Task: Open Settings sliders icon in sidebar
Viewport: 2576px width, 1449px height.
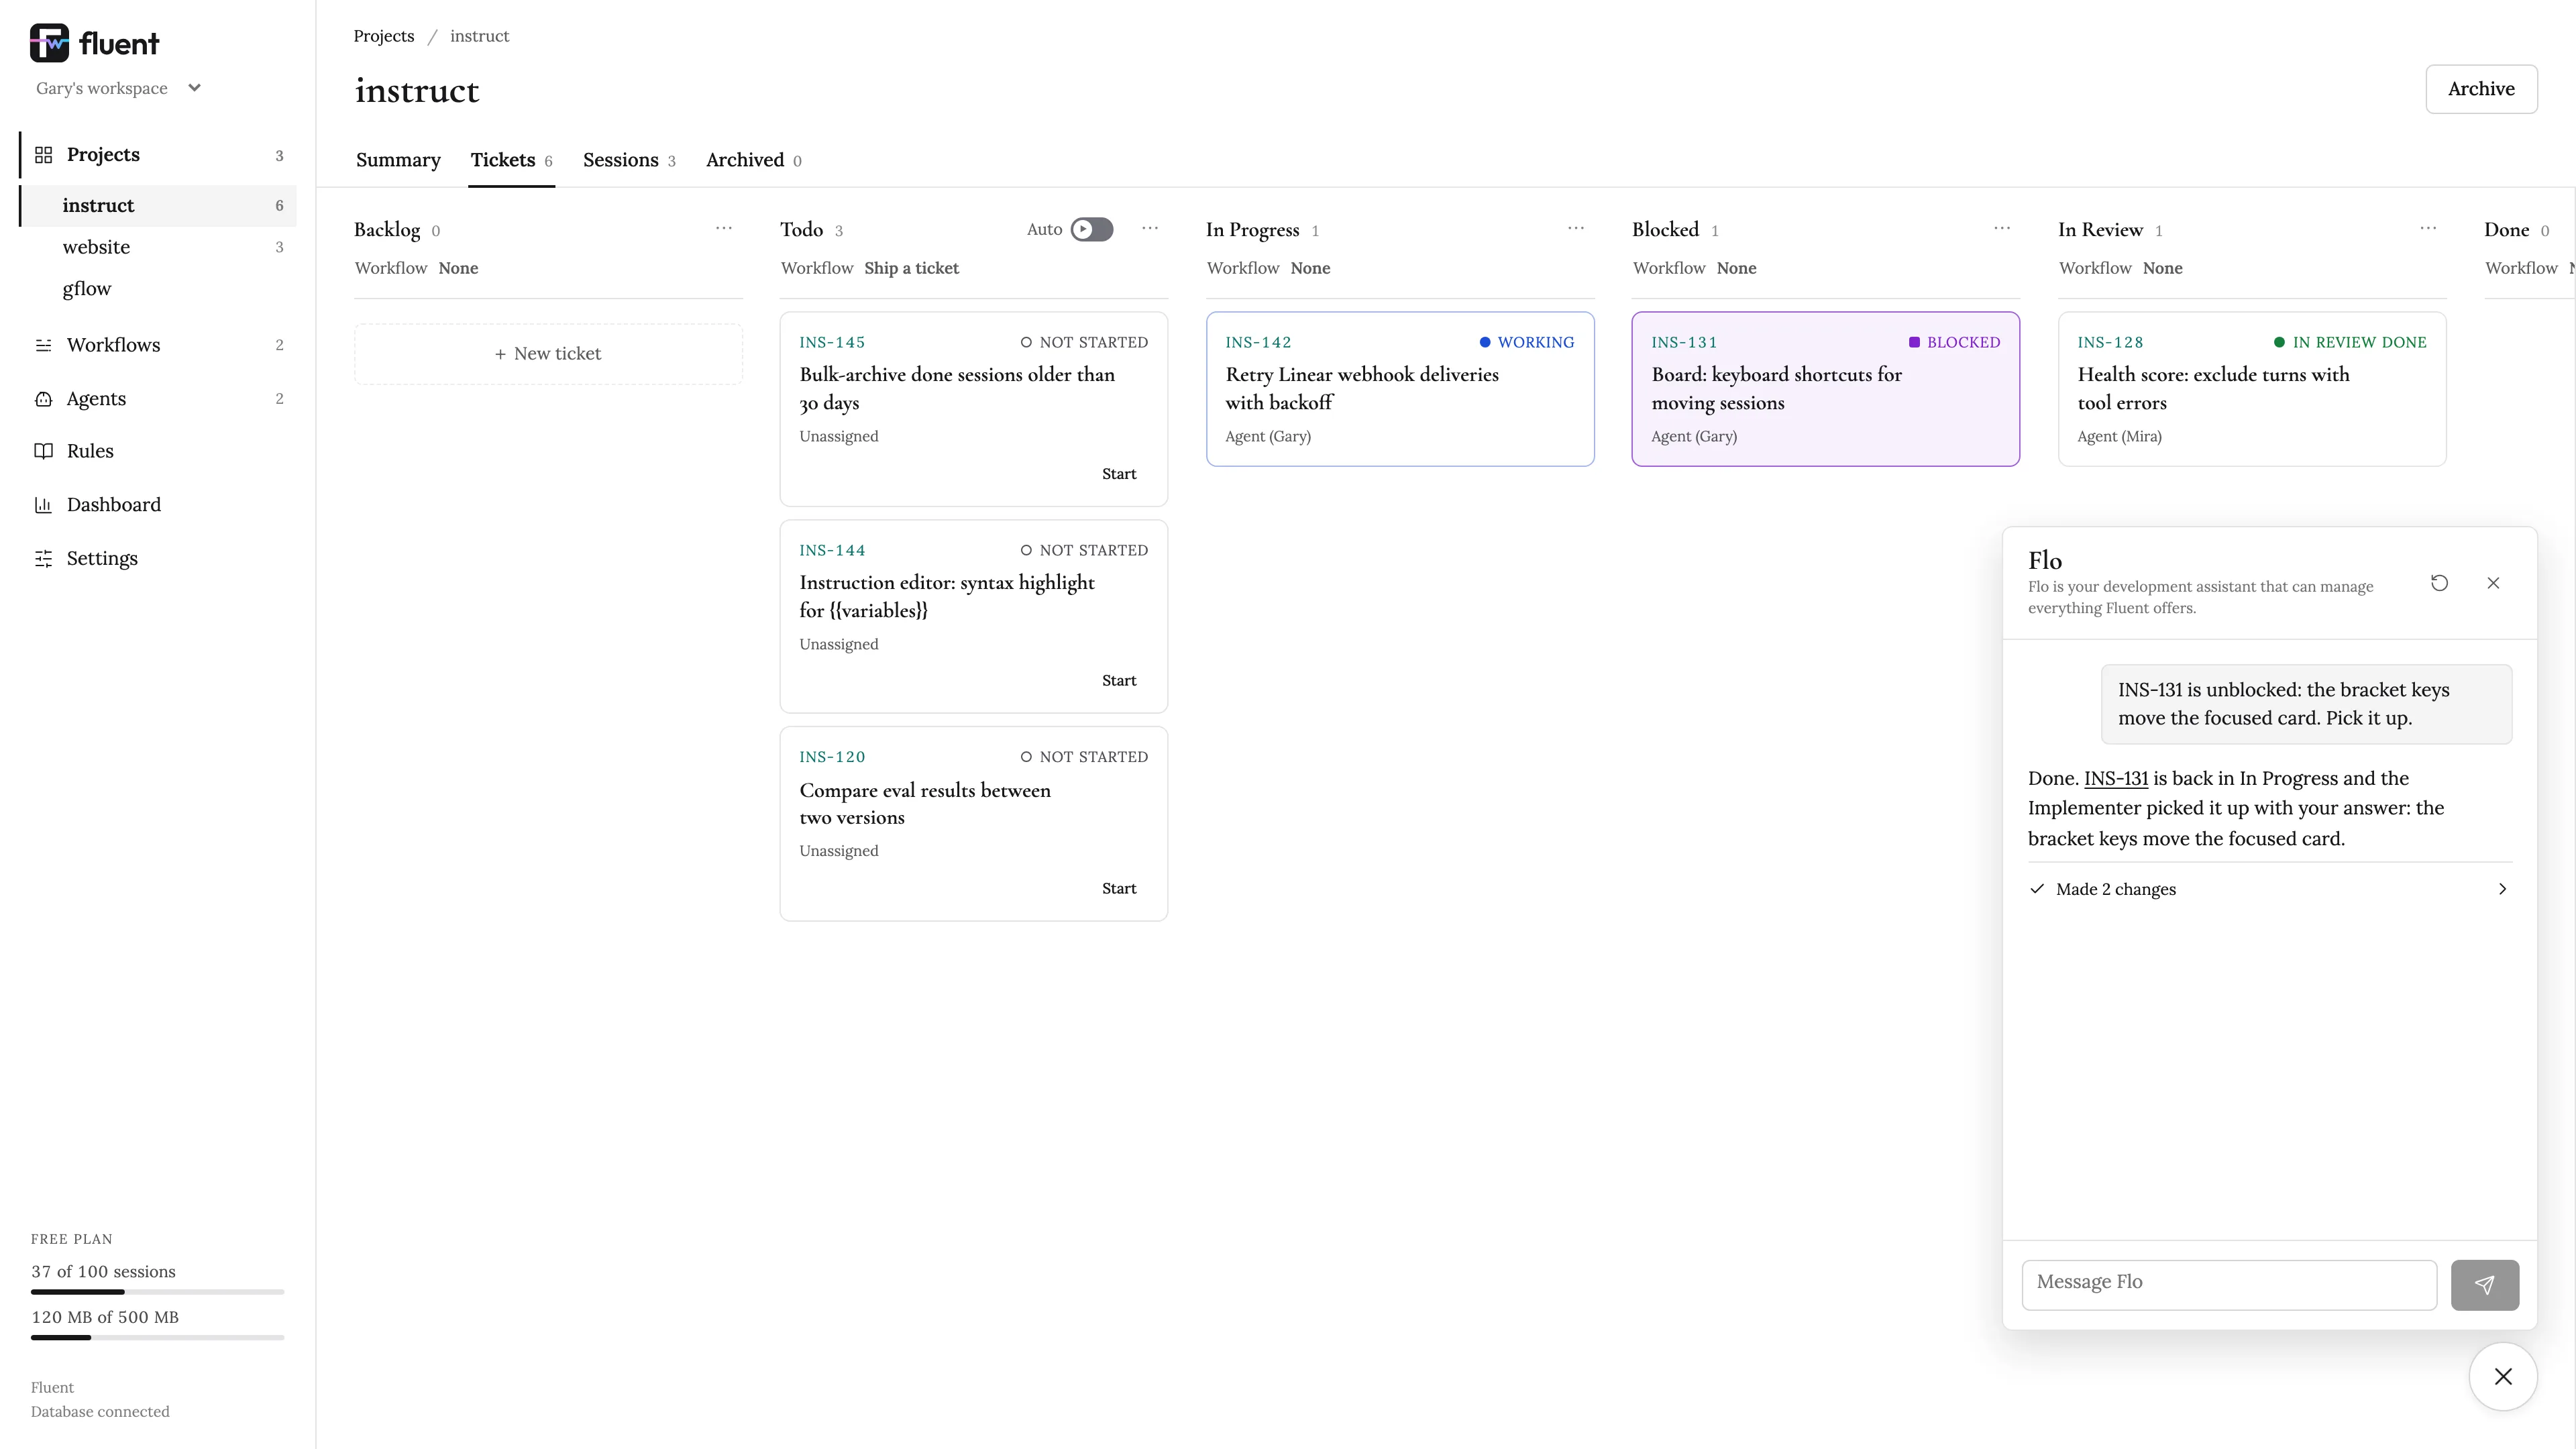Action: pyautogui.click(x=43, y=559)
